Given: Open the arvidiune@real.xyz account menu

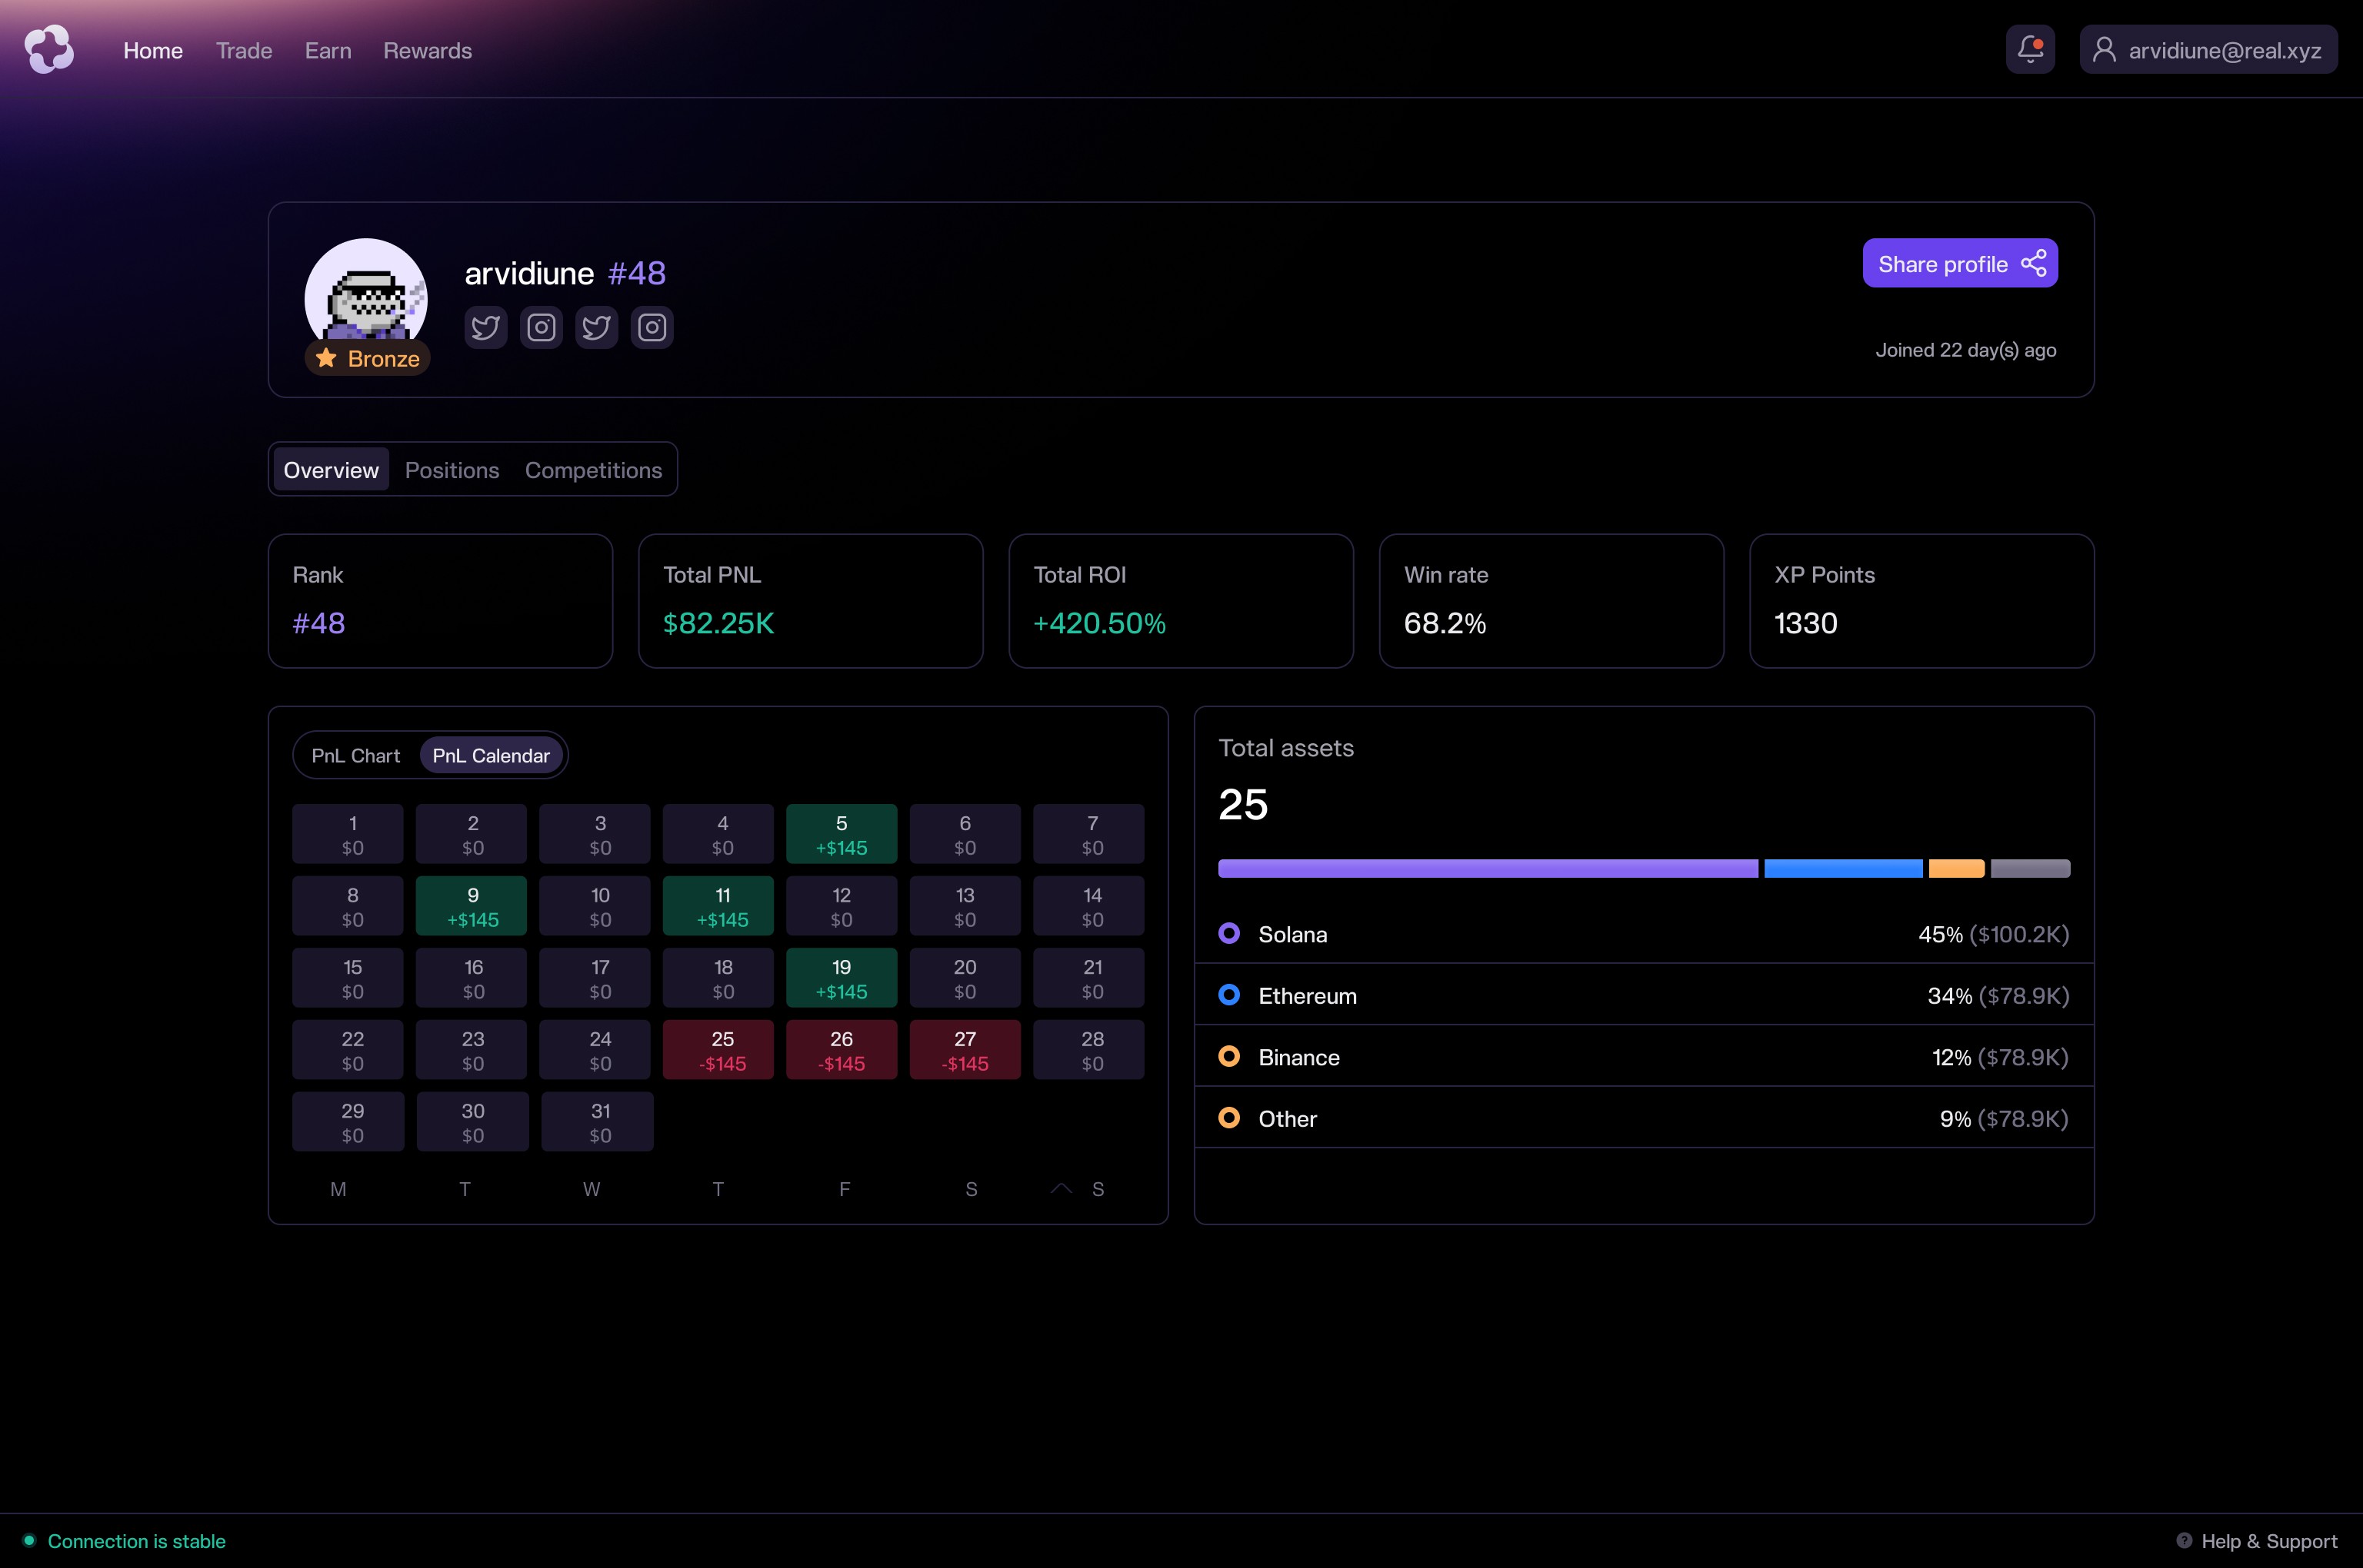Looking at the screenshot, I should (x=2208, y=50).
